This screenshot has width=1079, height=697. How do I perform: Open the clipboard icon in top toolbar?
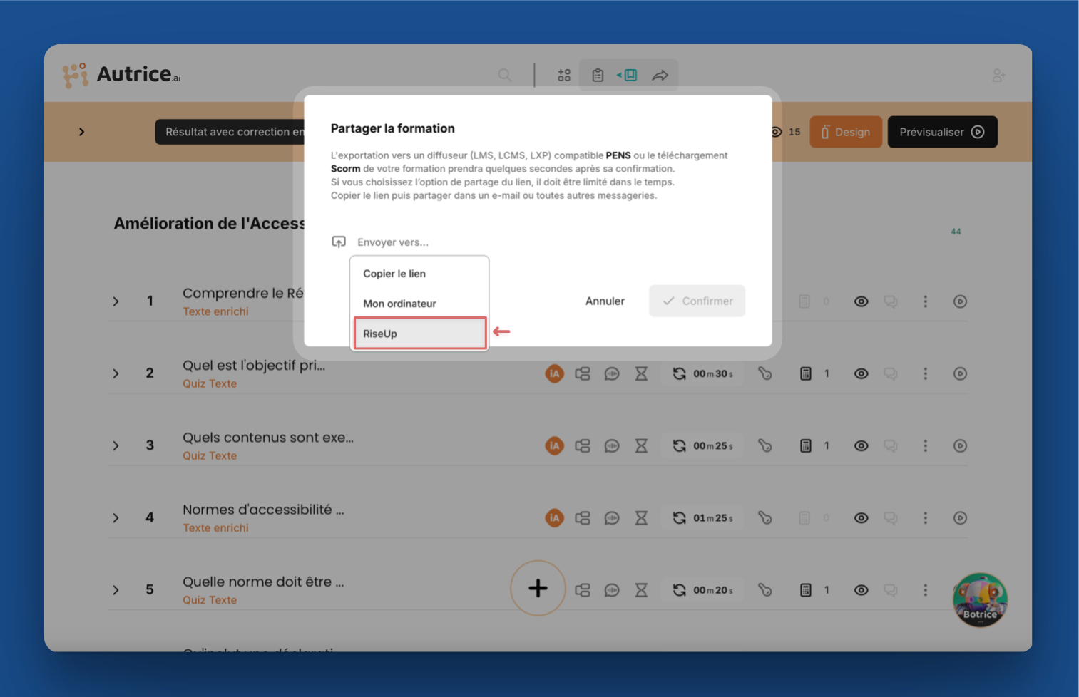pyautogui.click(x=598, y=76)
